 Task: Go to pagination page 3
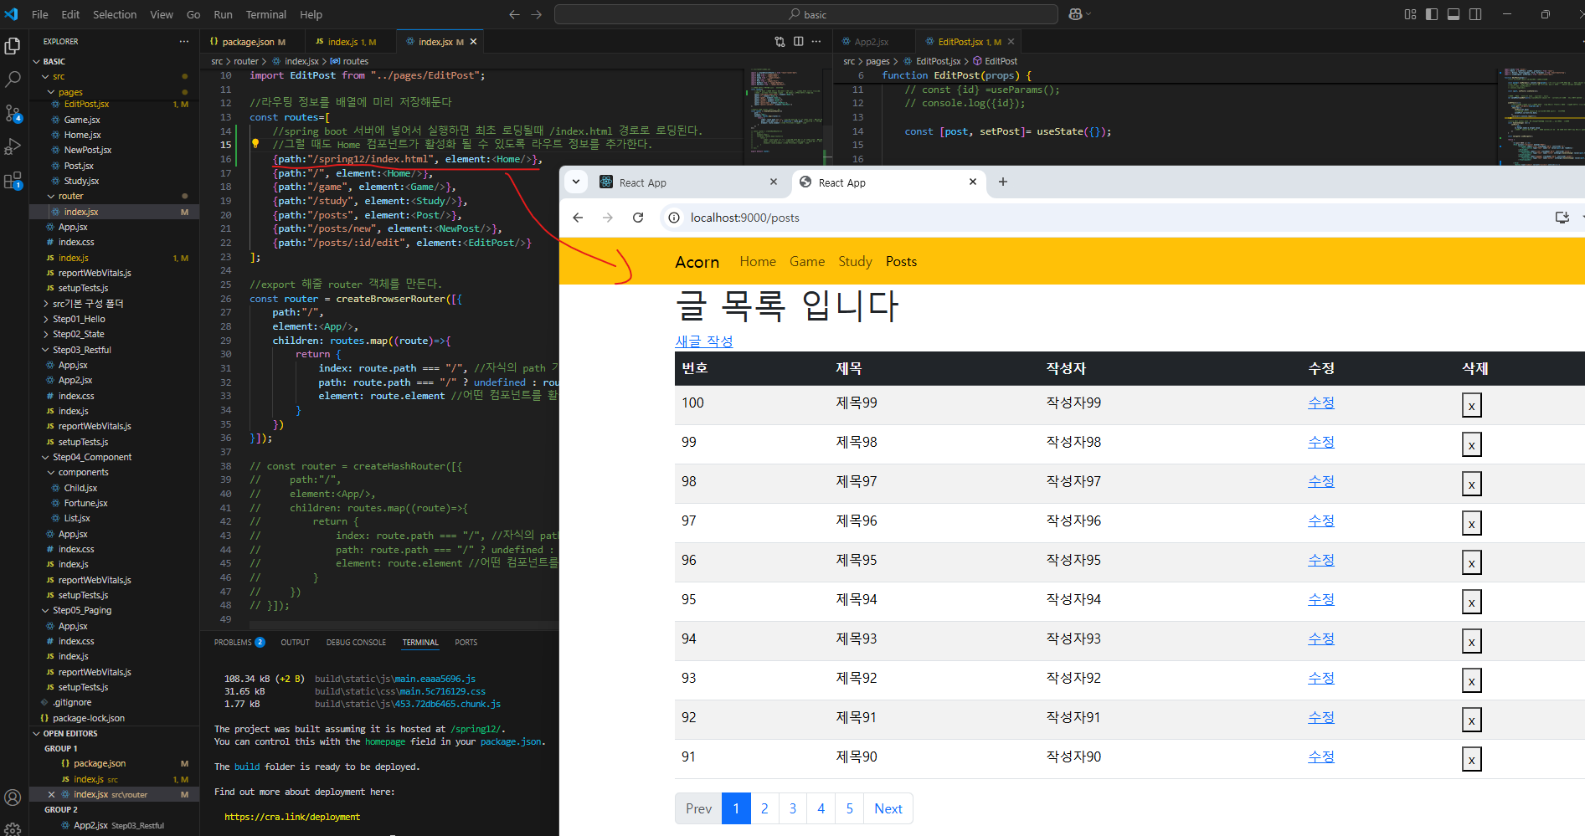tap(793, 808)
